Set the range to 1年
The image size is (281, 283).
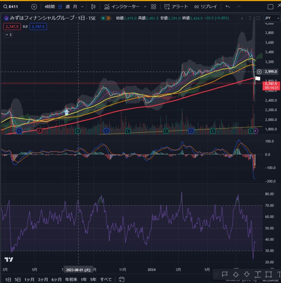coord(84,279)
